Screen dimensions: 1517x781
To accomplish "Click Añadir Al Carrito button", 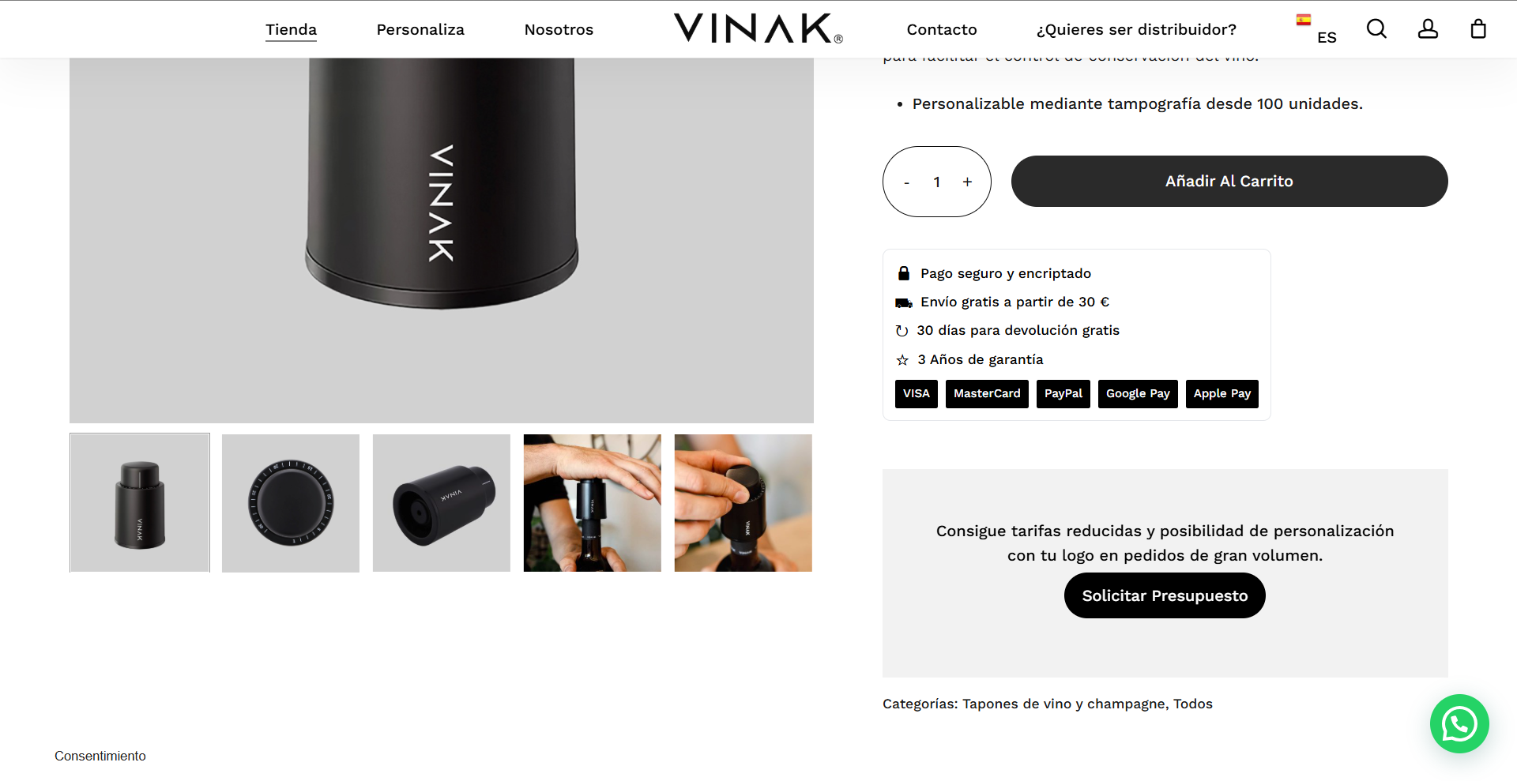I will tap(1229, 181).
